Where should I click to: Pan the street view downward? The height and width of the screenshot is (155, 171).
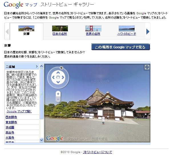click(x=58, y=82)
